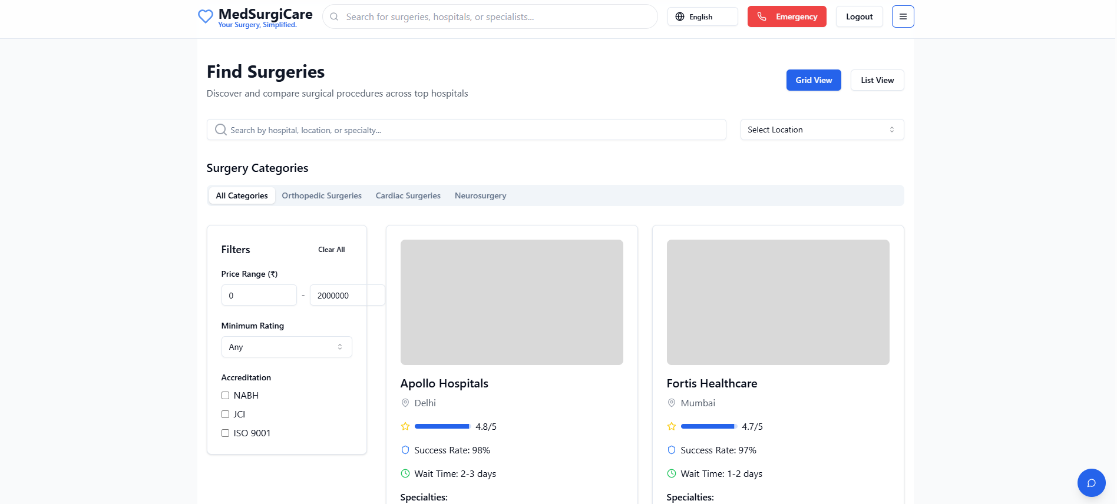This screenshot has width=1117, height=504.
Task: Click the Fortis Healthcare title
Action: (712, 383)
